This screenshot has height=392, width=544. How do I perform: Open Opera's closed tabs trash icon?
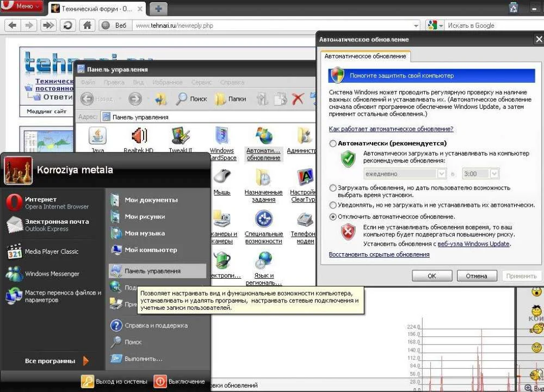pos(514,7)
